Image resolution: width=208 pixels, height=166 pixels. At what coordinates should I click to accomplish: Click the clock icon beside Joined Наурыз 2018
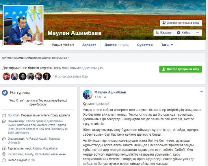(x=4, y=160)
